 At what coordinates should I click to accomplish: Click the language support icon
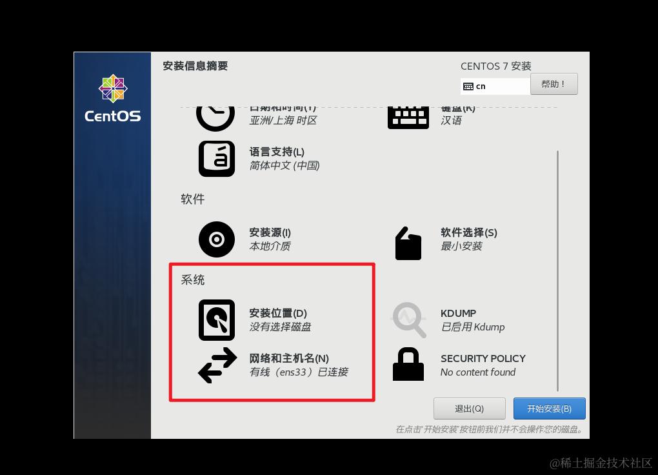217,159
